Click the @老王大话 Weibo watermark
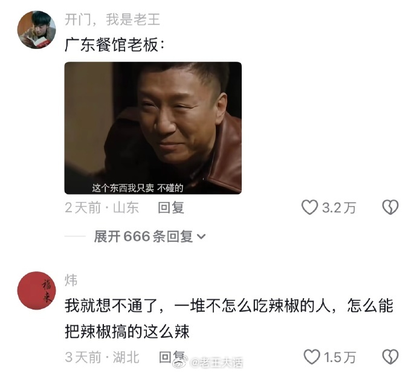 208,362
